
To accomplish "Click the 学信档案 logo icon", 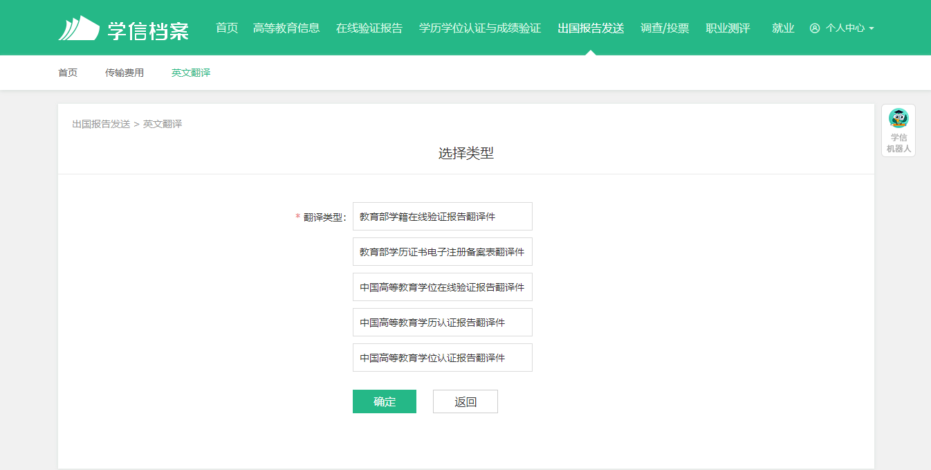I will [79, 28].
